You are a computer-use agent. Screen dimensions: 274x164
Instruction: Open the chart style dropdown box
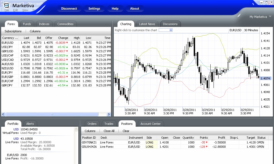(x=165, y=30)
